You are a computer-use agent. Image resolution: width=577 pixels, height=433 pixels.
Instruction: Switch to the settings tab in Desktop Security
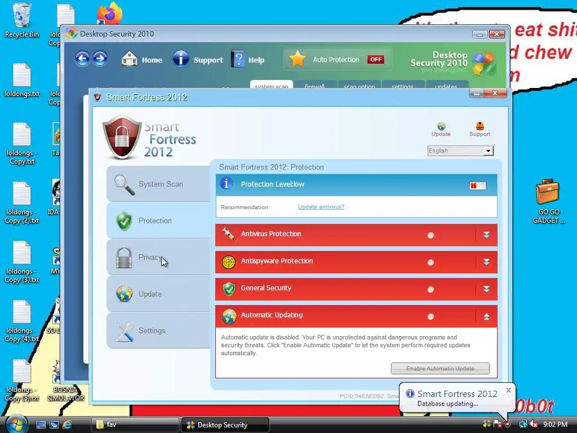tap(402, 85)
